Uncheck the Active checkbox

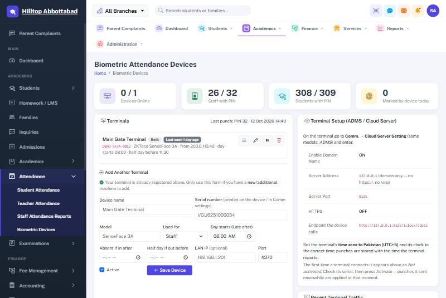click(x=102, y=270)
